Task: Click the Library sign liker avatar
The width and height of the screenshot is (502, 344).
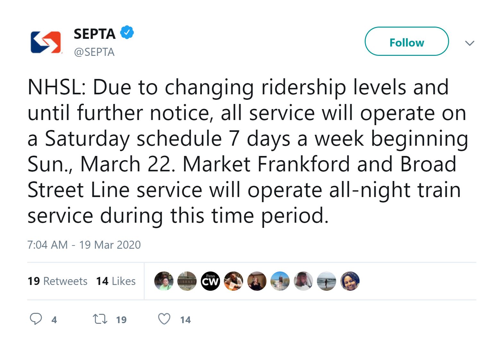Action: tap(187, 281)
